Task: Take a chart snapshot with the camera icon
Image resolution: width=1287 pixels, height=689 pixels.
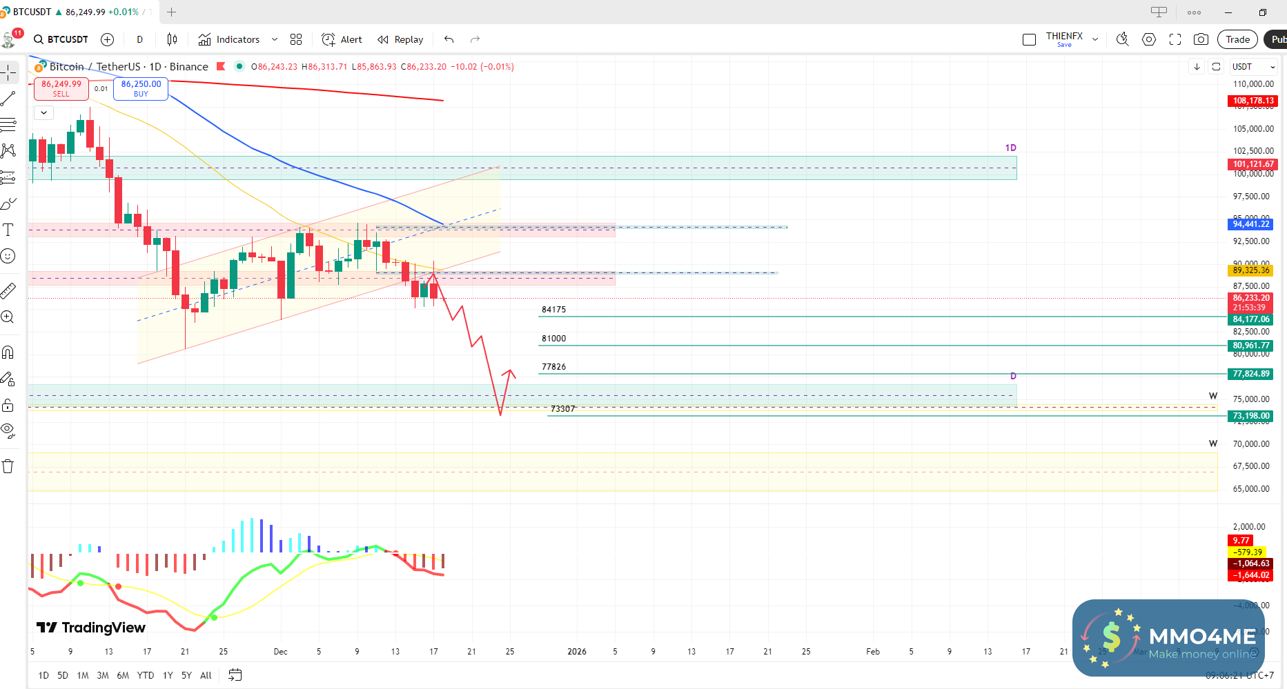Action: 1201,39
